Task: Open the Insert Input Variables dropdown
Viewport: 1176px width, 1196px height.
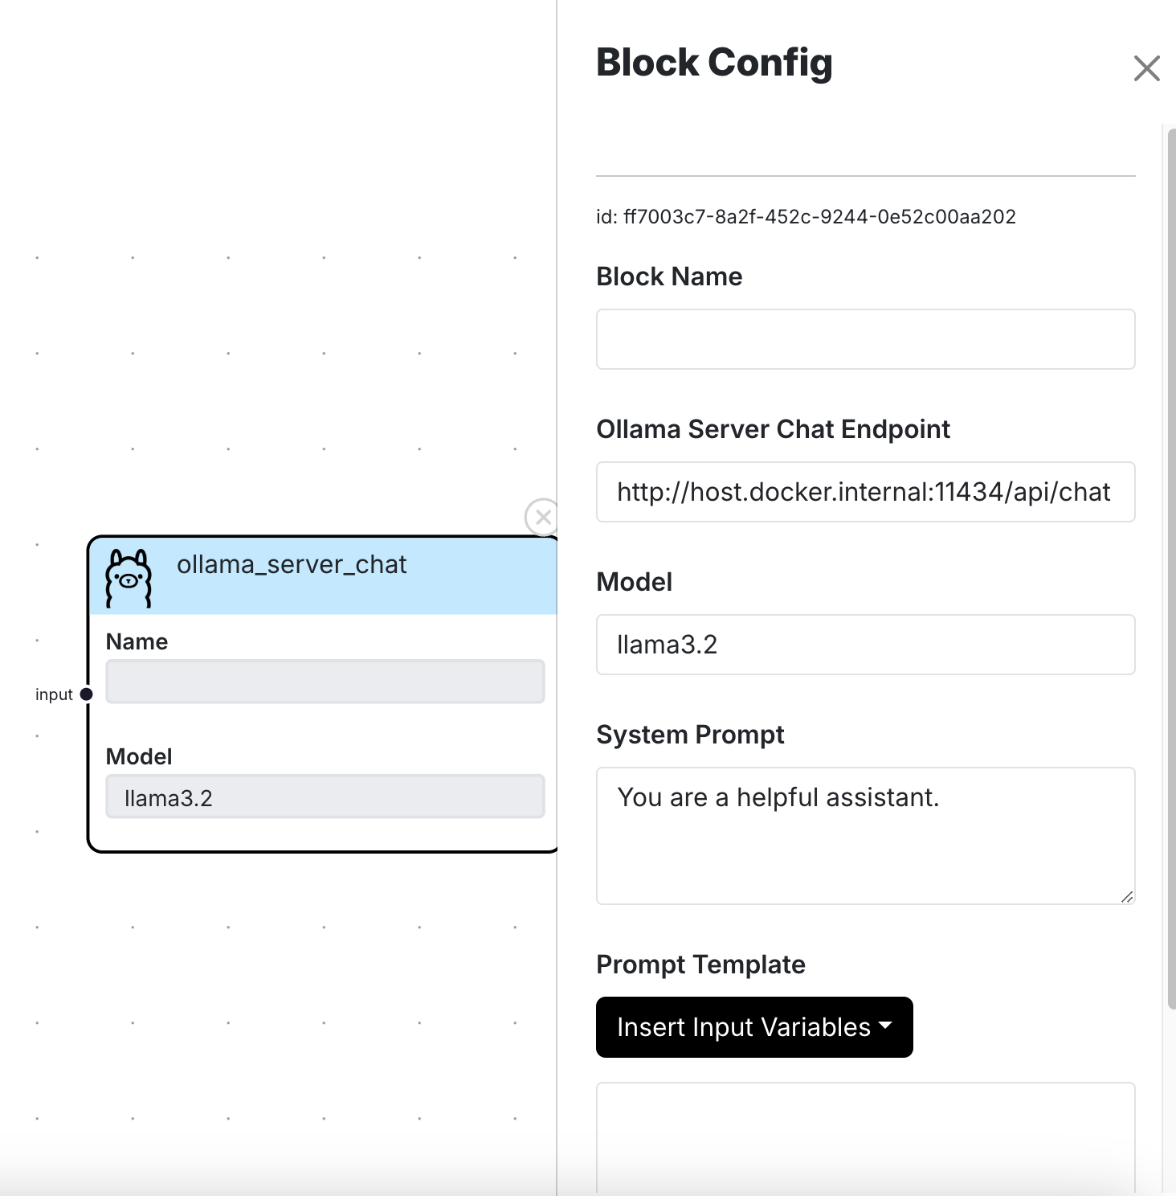Action: pyautogui.click(x=754, y=1027)
